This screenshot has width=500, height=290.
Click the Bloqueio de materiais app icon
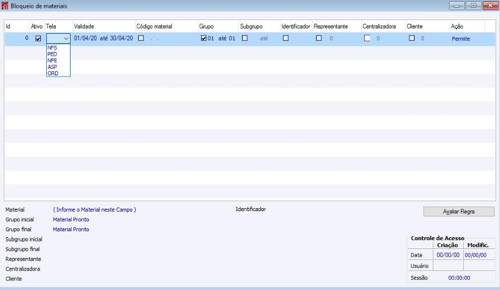[x=5, y=6]
